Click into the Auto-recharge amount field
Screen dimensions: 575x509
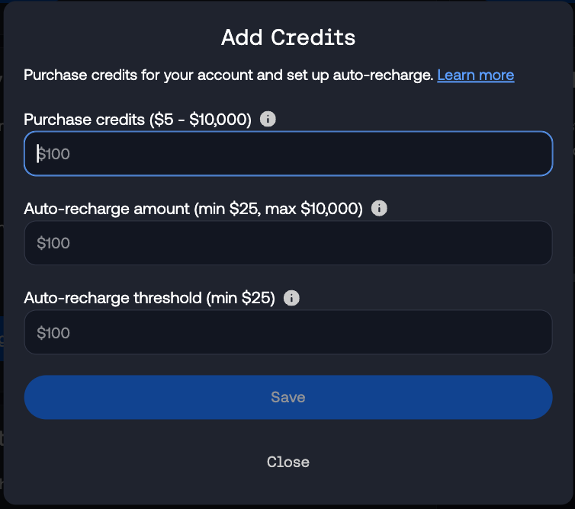pyautogui.click(x=288, y=243)
